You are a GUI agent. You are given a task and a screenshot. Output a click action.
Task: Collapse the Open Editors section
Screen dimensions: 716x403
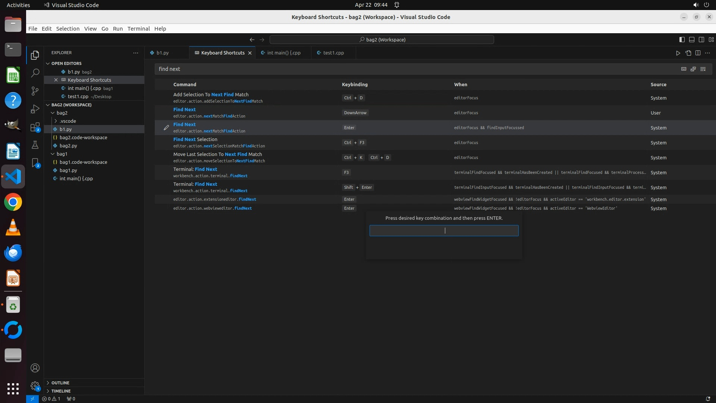48,63
